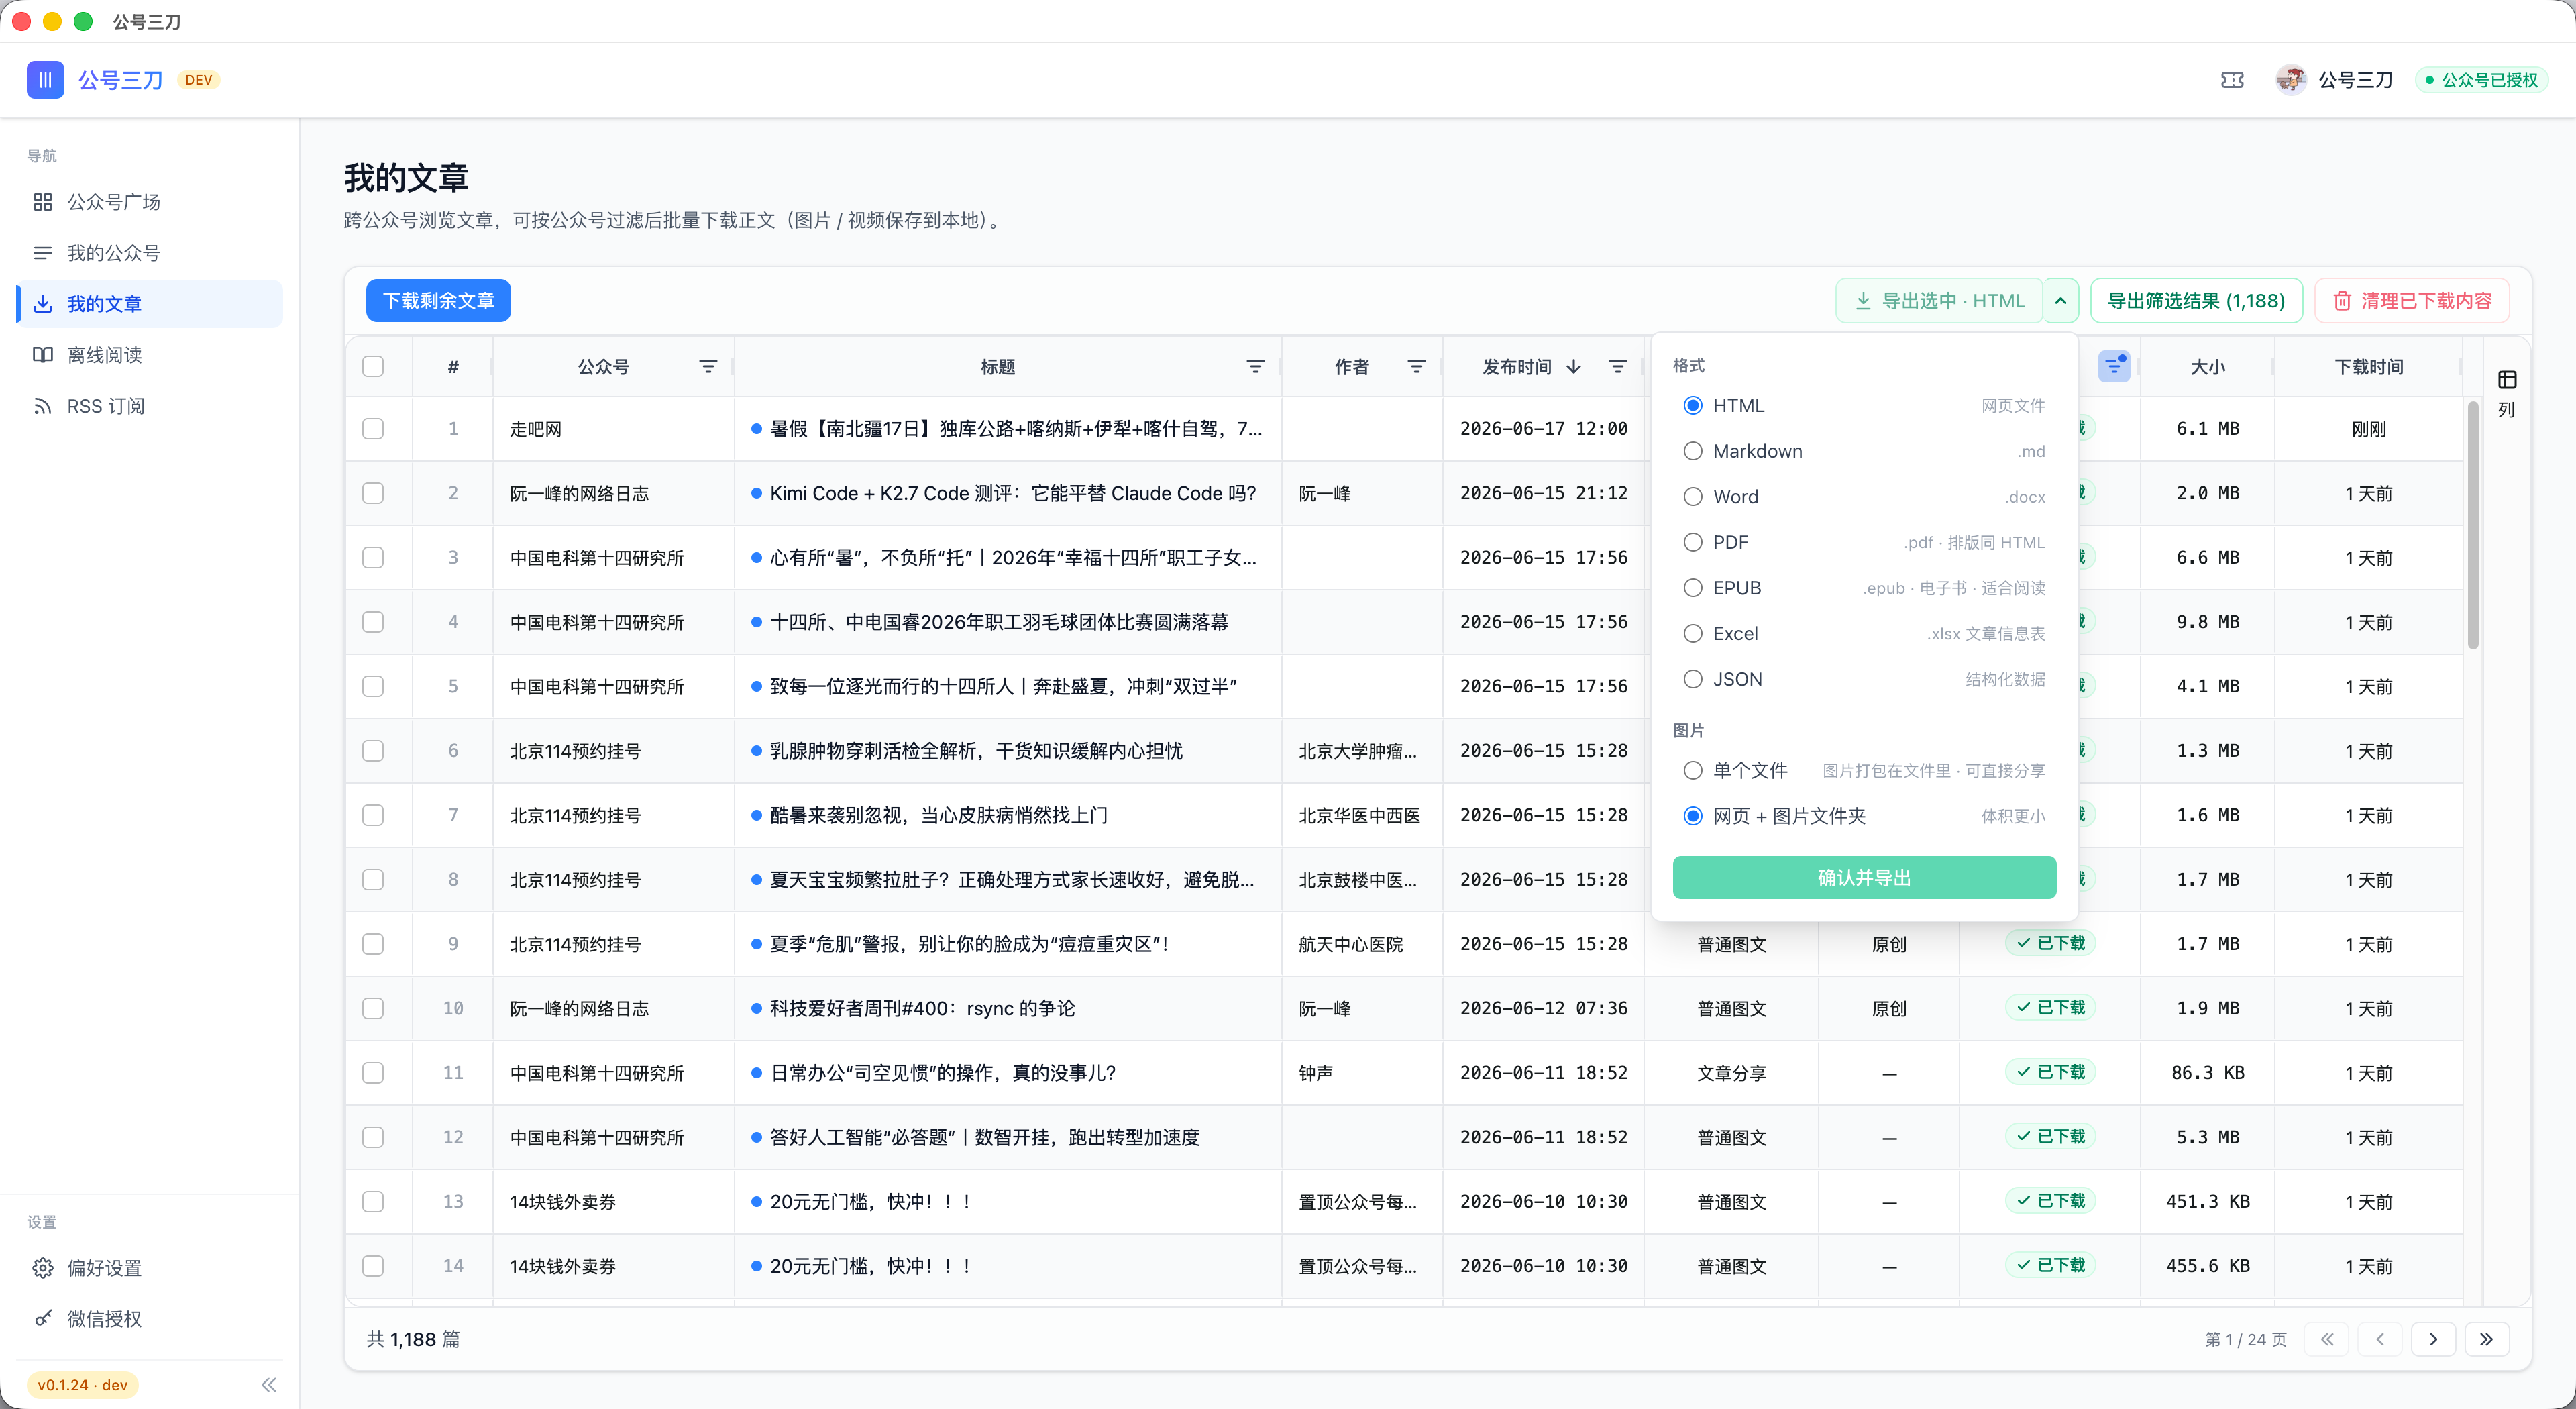Open the 标题 column filter icon

click(x=1256, y=367)
